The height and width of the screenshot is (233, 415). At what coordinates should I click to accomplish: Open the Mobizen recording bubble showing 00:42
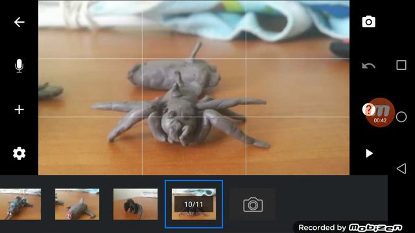pos(381,113)
